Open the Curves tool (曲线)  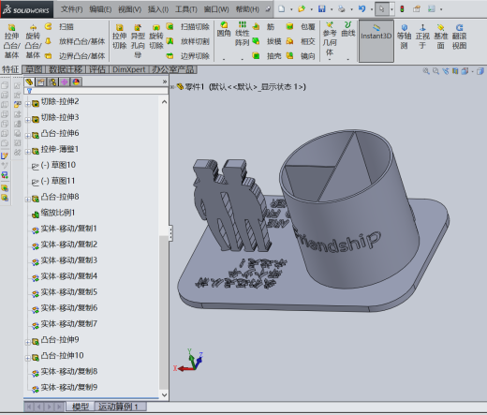tap(348, 29)
